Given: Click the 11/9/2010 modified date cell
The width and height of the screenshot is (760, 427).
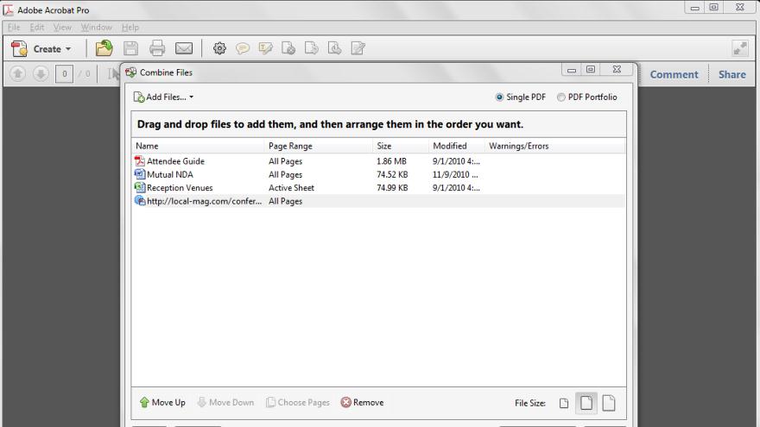Looking at the screenshot, I should tap(455, 175).
